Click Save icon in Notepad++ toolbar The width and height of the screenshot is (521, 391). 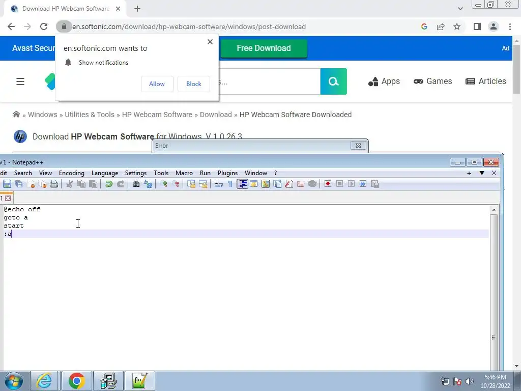coord(7,184)
